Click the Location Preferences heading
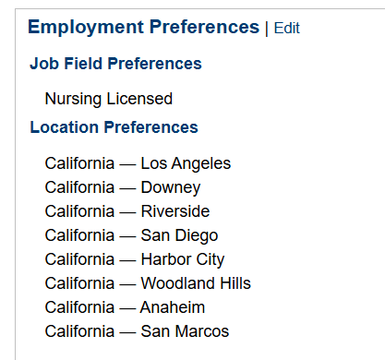 click(114, 127)
